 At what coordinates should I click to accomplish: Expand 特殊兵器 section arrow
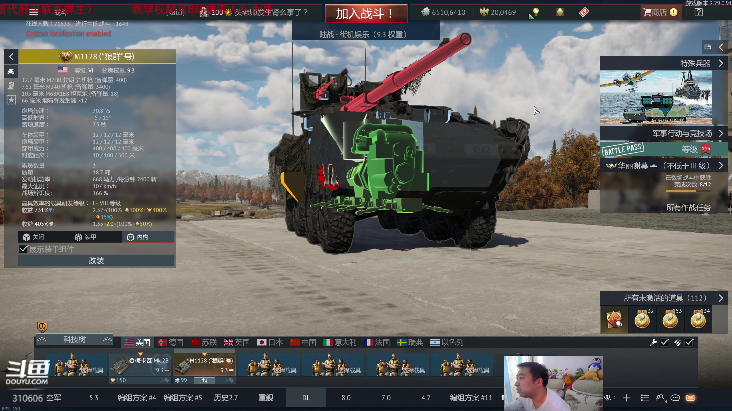coord(721,63)
